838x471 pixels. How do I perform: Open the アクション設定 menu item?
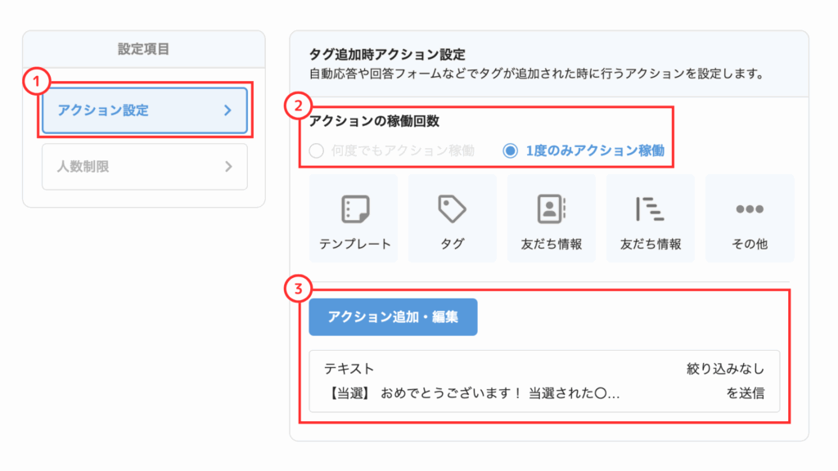click(x=145, y=110)
